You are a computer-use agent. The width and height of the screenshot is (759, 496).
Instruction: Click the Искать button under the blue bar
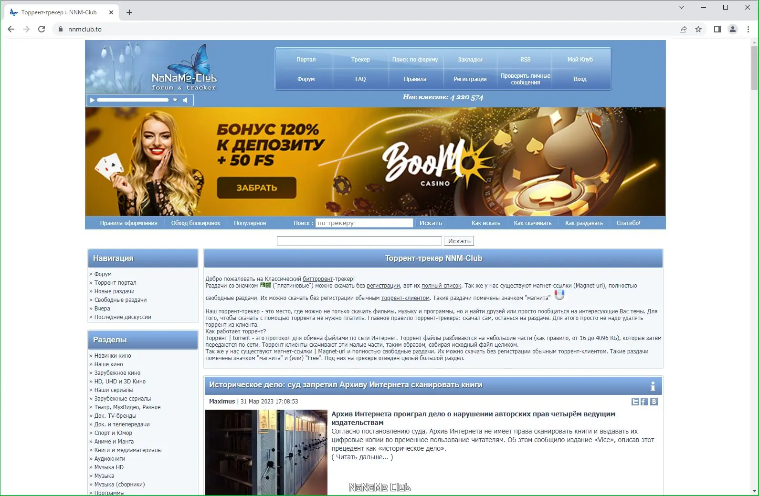(x=459, y=241)
